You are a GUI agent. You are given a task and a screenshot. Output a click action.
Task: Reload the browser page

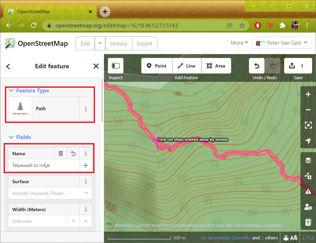pyautogui.click(x=33, y=25)
